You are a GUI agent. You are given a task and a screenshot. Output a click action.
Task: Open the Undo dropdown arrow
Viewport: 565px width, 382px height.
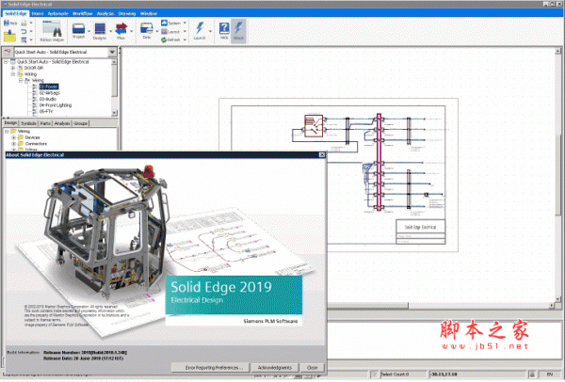point(31,31)
